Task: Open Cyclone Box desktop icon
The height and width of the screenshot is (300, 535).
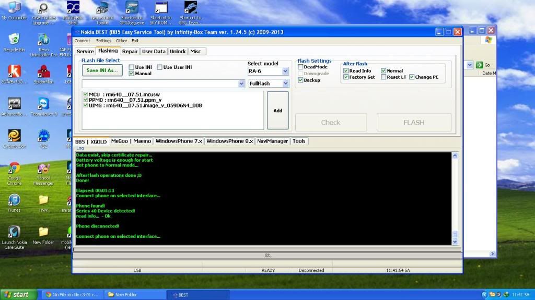Action: click(14, 139)
